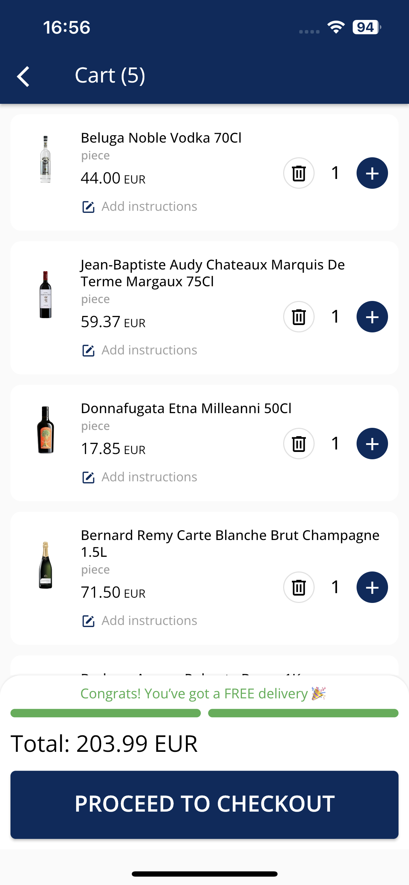Increase Donnafugata Etna Milleanni quantity
409x885 pixels.
[372, 444]
